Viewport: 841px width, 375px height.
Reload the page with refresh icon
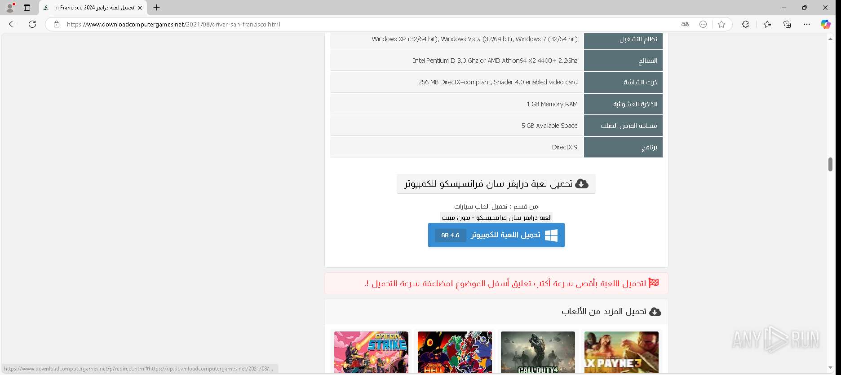[x=32, y=24]
